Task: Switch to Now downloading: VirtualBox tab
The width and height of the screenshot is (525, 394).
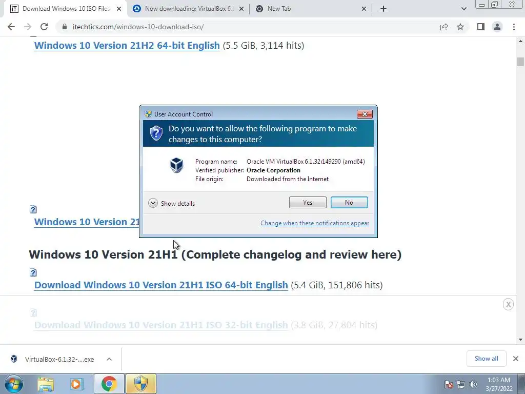Action: pyautogui.click(x=188, y=9)
